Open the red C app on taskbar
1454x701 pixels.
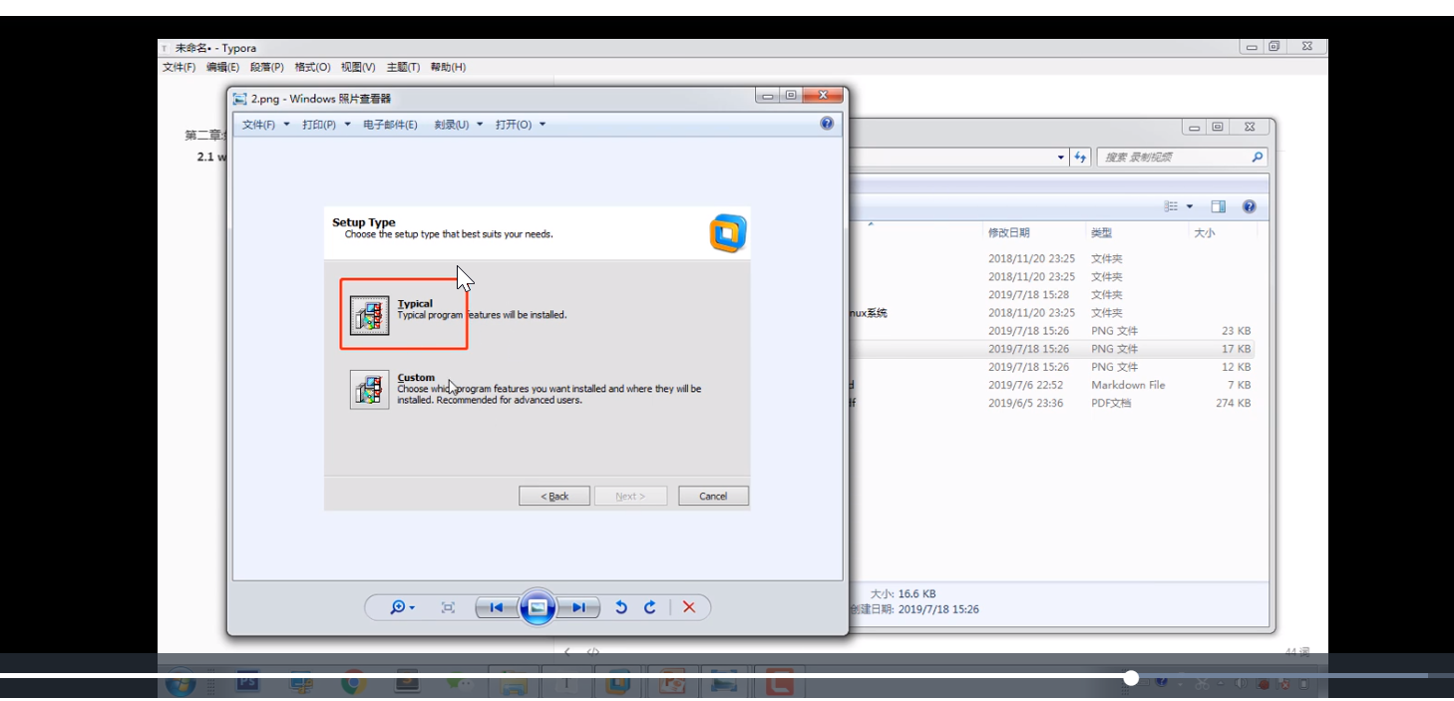click(x=779, y=684)
